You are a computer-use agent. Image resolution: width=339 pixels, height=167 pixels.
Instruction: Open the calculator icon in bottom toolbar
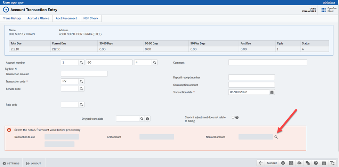(291, 163)
